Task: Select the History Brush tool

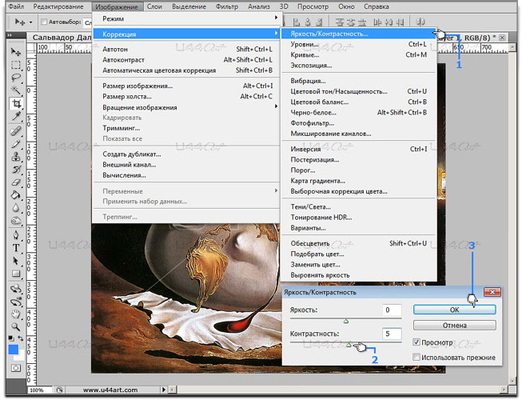Action: click(x=16, y=170)
